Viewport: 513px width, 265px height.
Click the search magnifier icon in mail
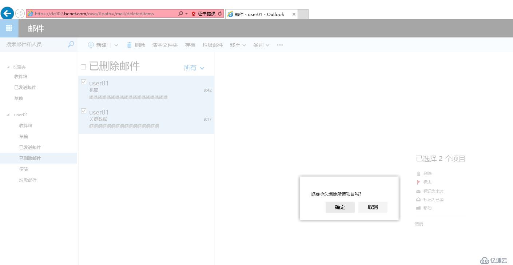[x=71, y=44]
